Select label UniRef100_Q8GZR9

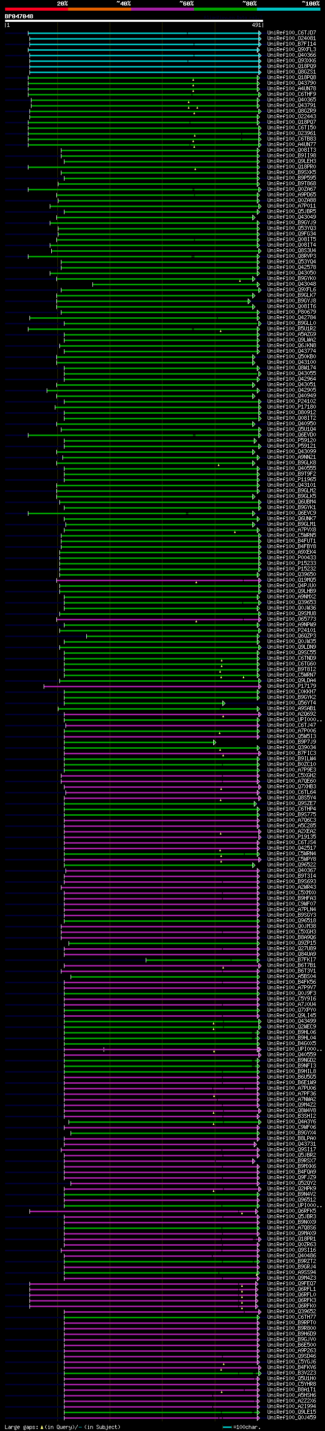pos(291,111)
